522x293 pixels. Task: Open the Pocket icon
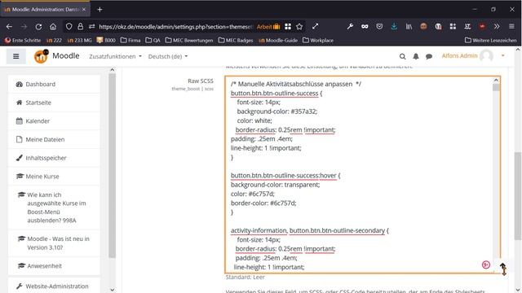(379, 27)
